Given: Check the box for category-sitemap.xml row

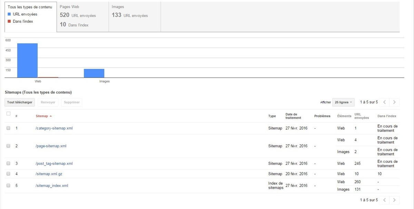Looking at the screenshot, I should pyautogui.click(x=9, y=128).
